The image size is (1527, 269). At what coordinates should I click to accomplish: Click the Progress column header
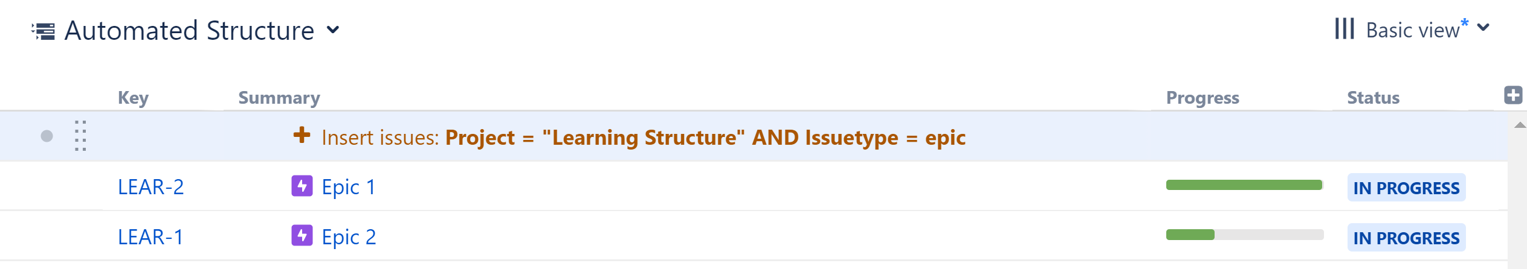pyautogui.click(x=1203, y=98)
